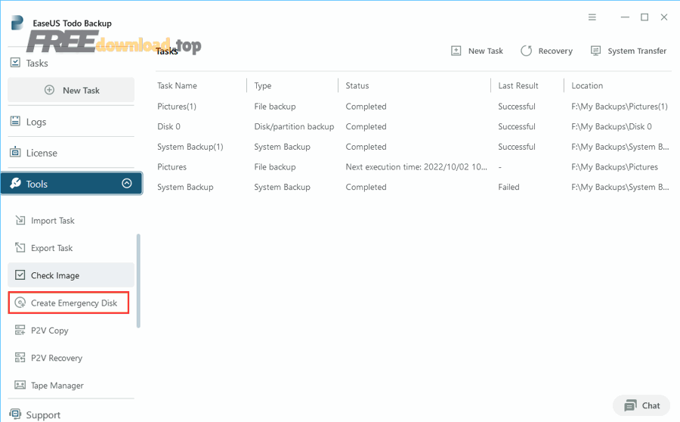This screenshot has width=680, height=422.
Task: Launch Create Emergency Disk
Action: tap(69, 303)
